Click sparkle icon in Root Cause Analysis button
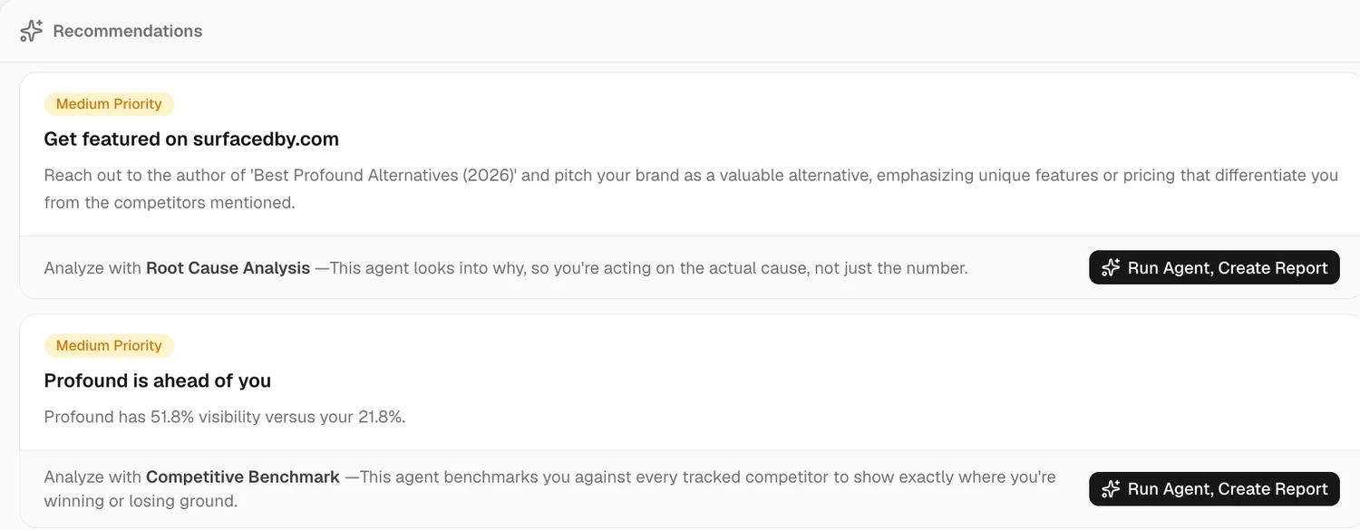 click(x=1111, y=268)
